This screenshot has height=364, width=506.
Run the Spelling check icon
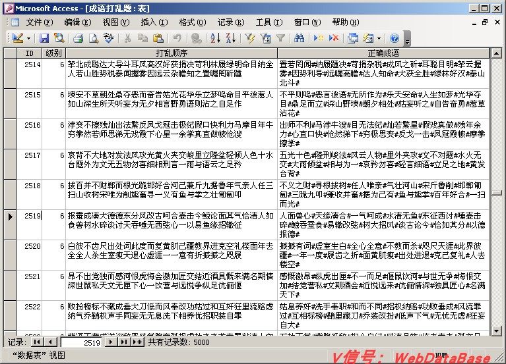tap(109, 38)
